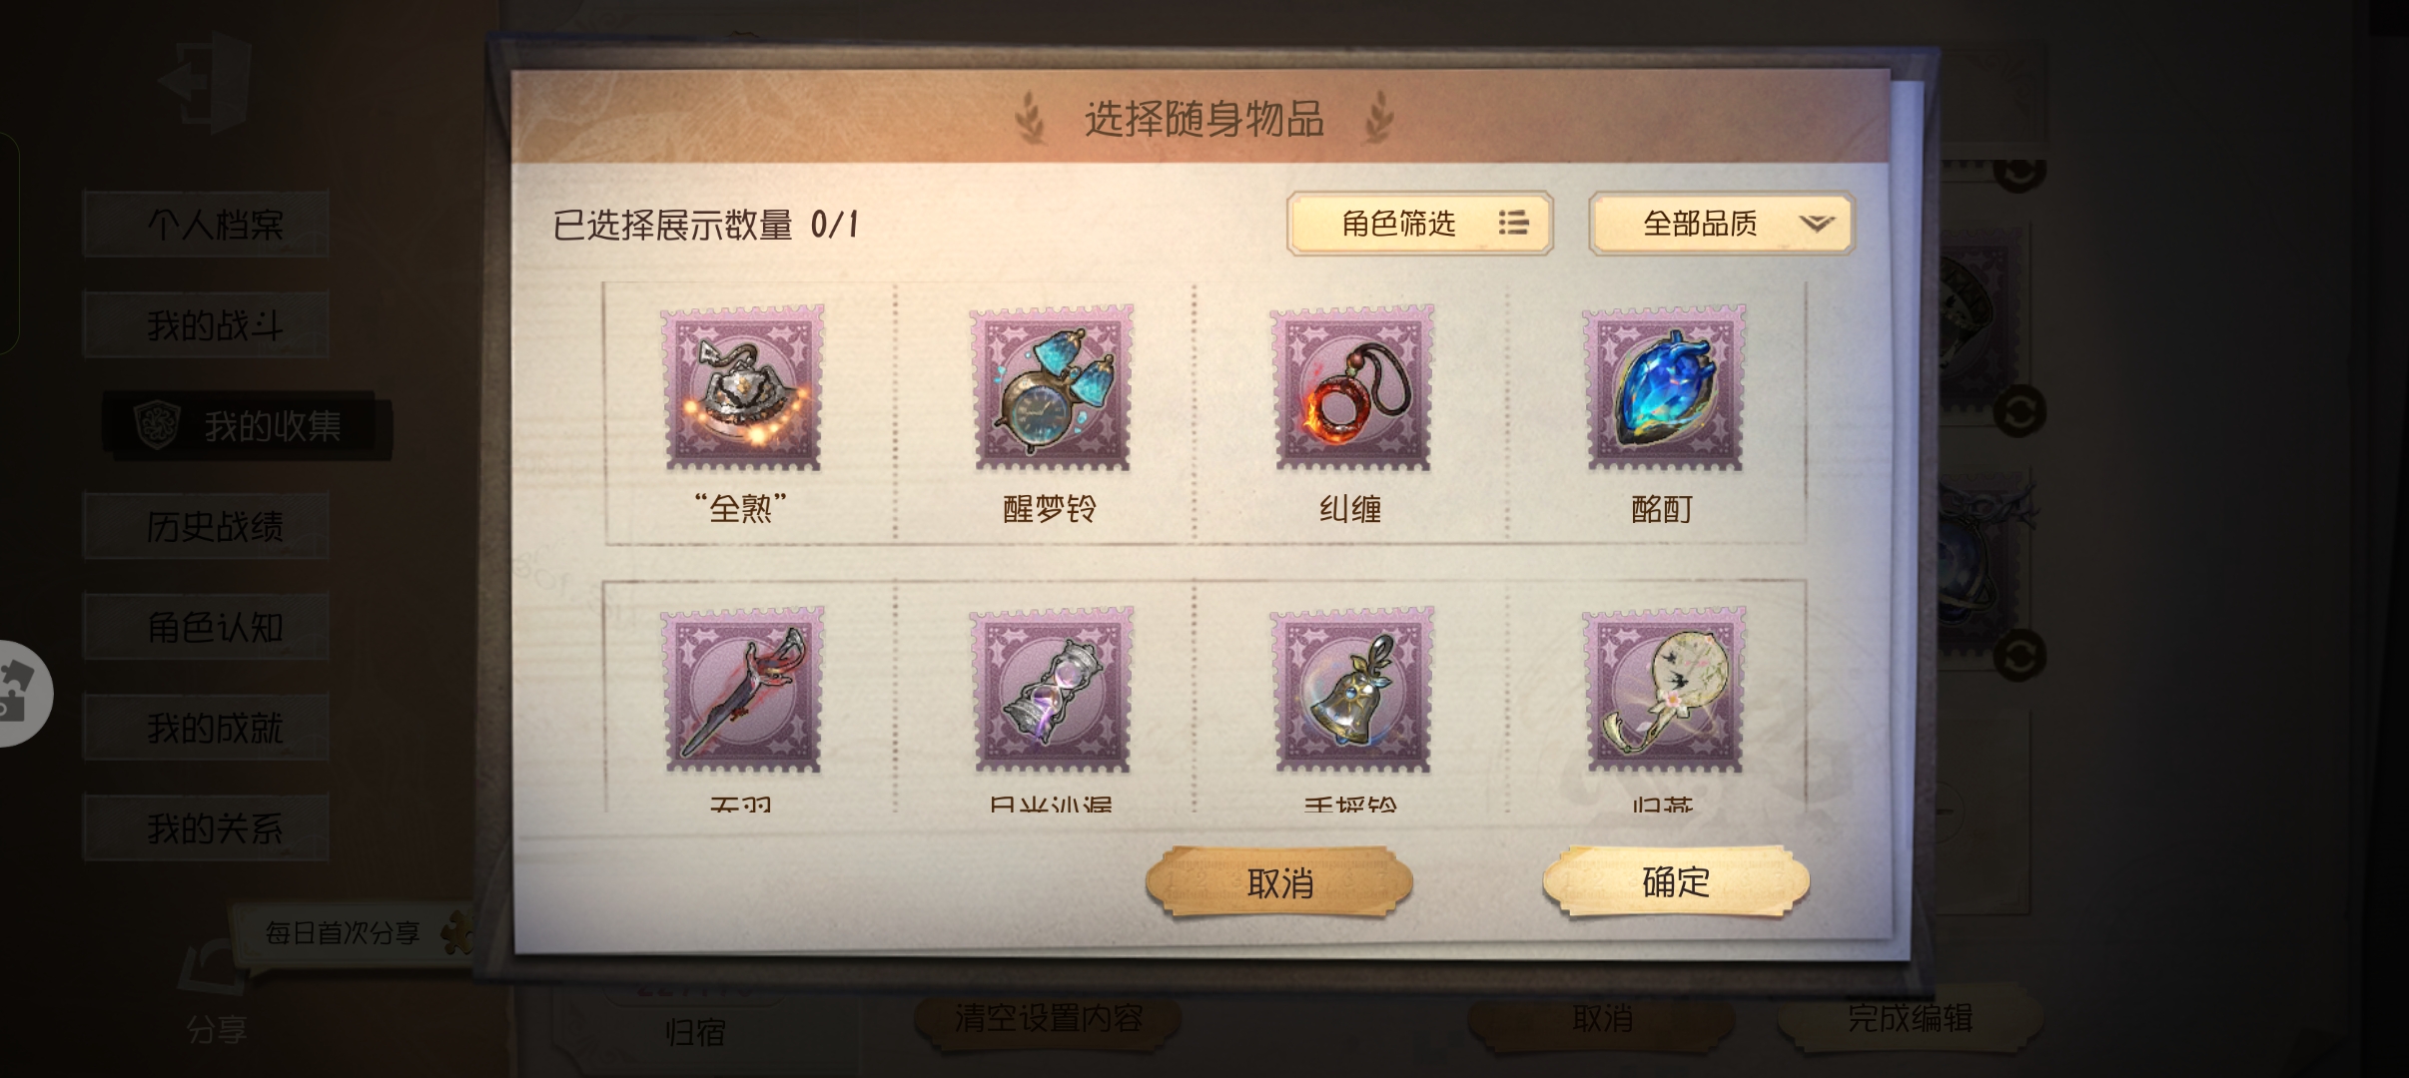The height and width of the screenshot is (1078, 2409).
Task: Select the red sword accessory stamp
Action: click(743, 690)
